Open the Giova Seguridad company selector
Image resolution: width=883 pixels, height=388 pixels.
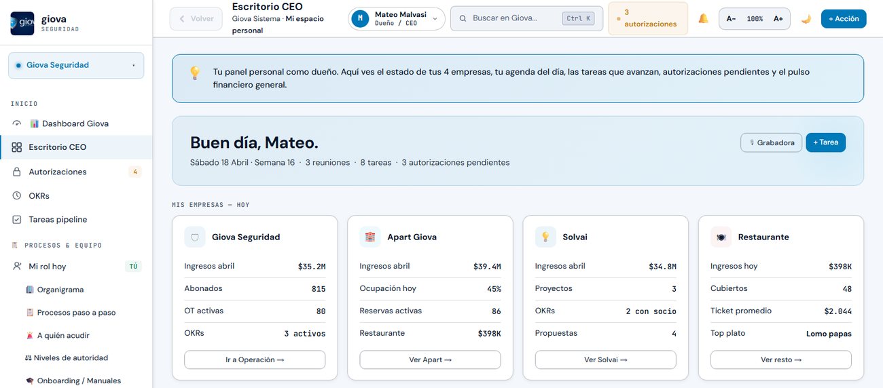(x=76, y=65)
